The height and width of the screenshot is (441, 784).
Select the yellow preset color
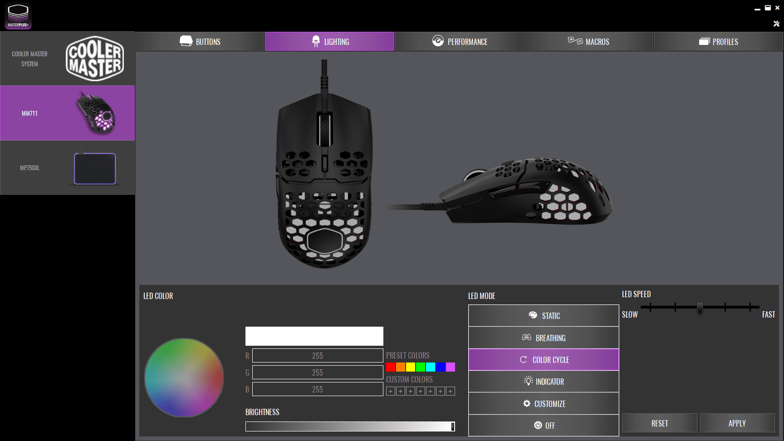(x=411, y=367)
